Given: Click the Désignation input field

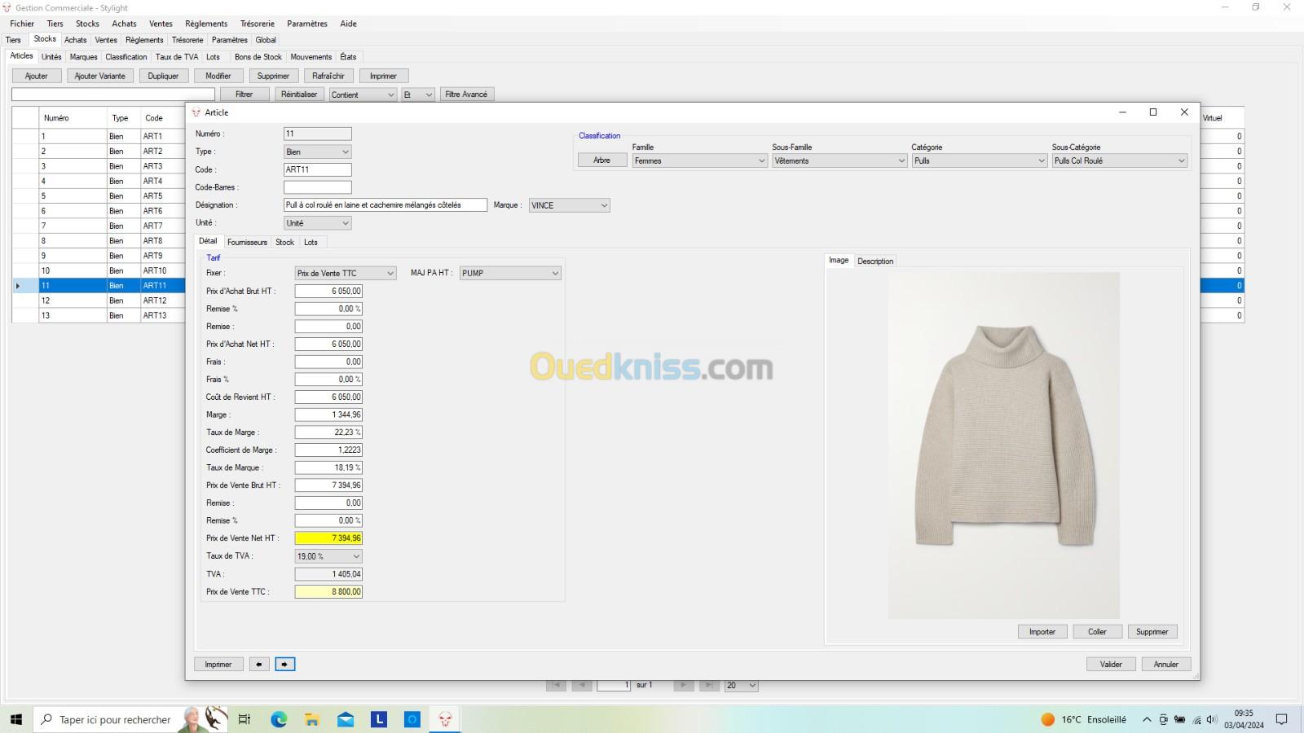Looking at the screenshot, I should coord(385,205).
